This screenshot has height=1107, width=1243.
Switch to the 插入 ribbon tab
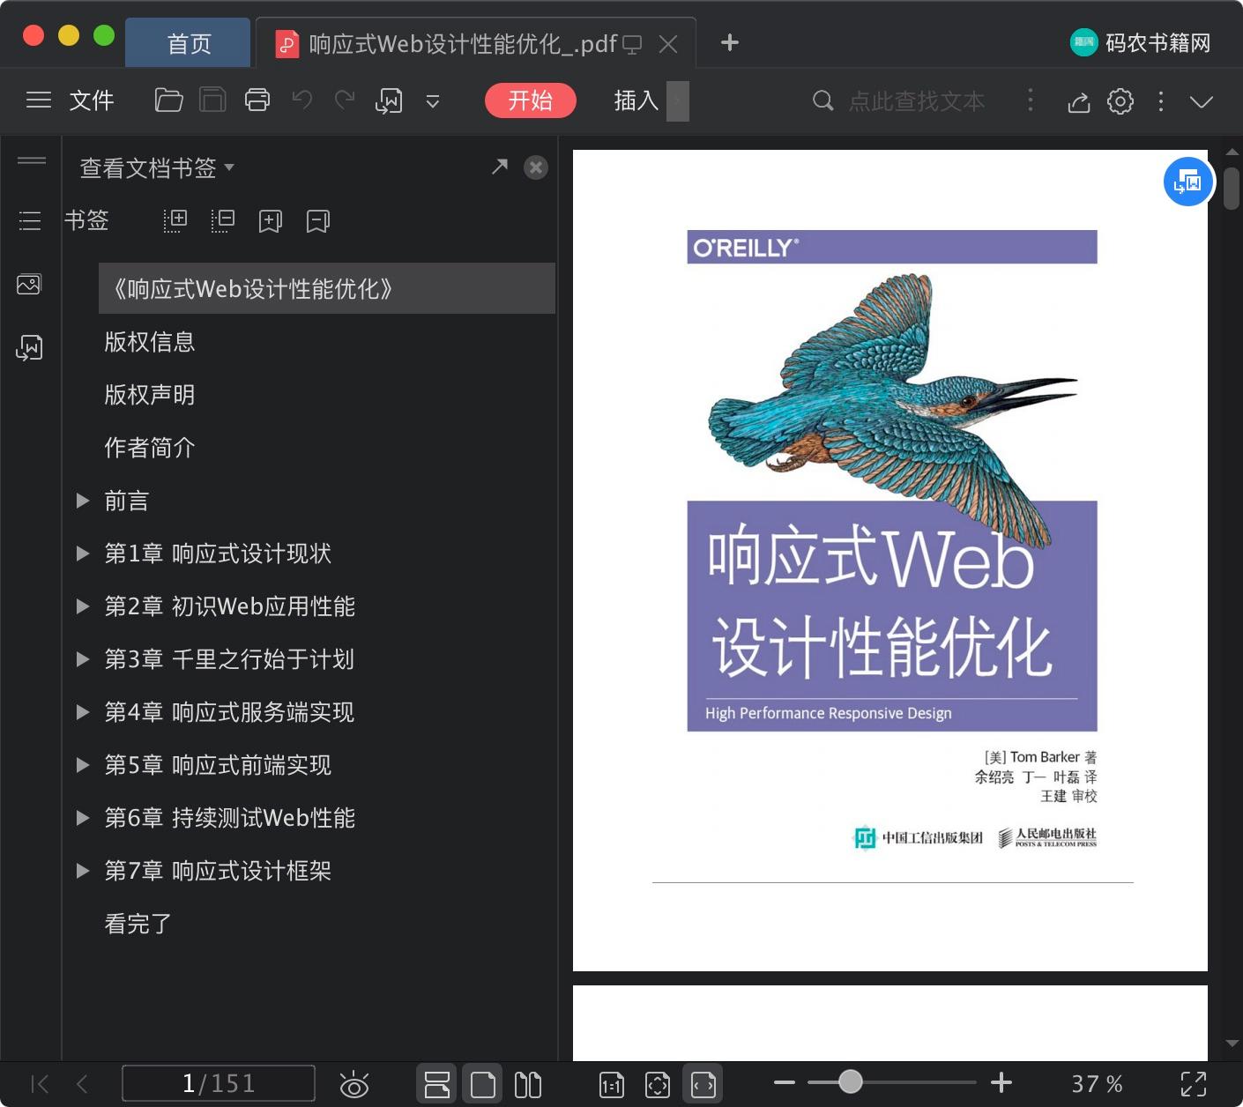[x=636, y=100]
